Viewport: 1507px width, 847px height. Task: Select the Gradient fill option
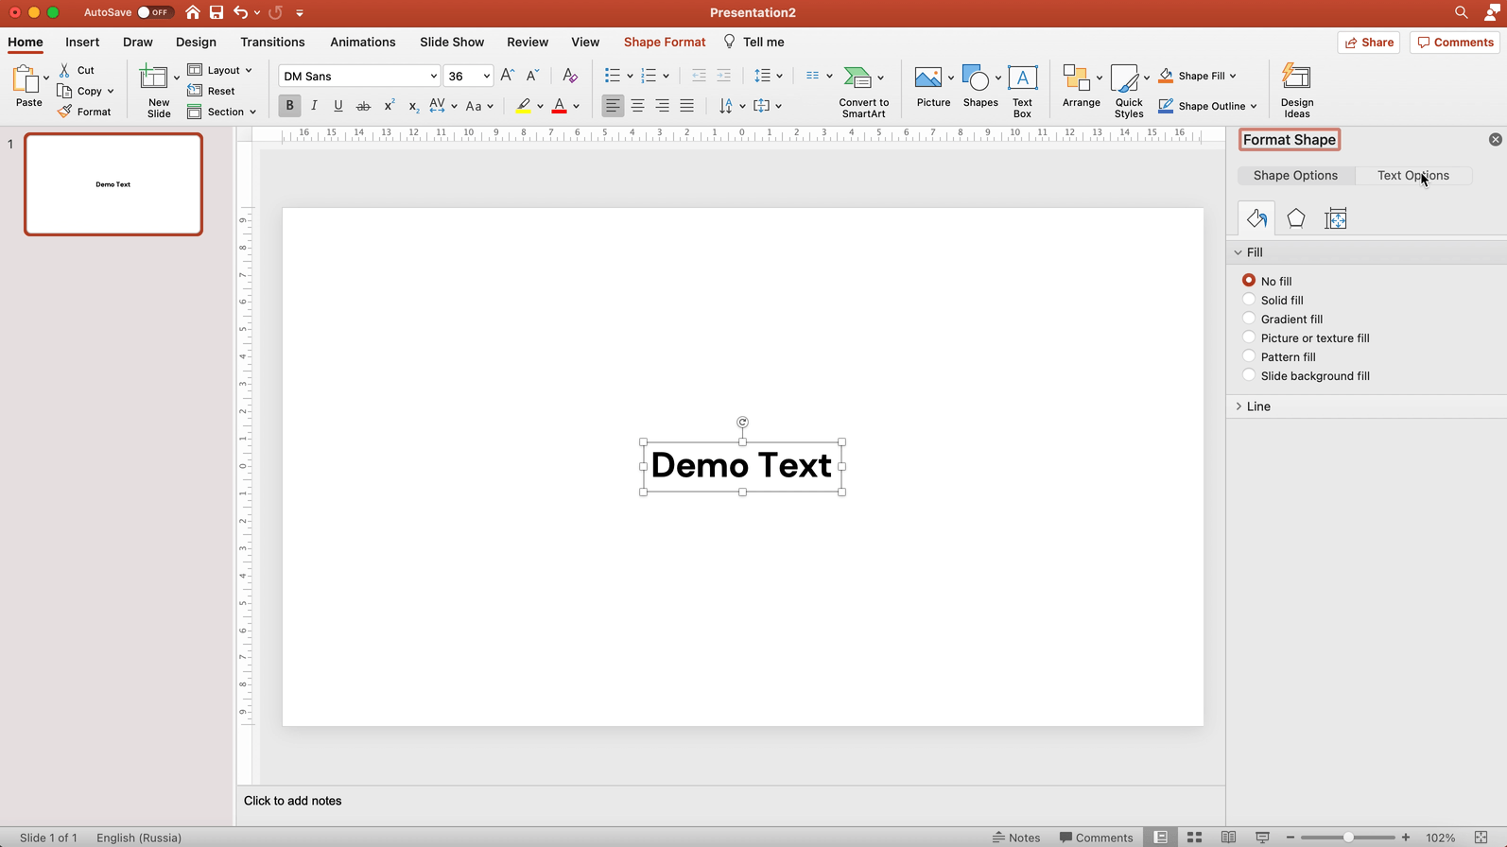1249,319
